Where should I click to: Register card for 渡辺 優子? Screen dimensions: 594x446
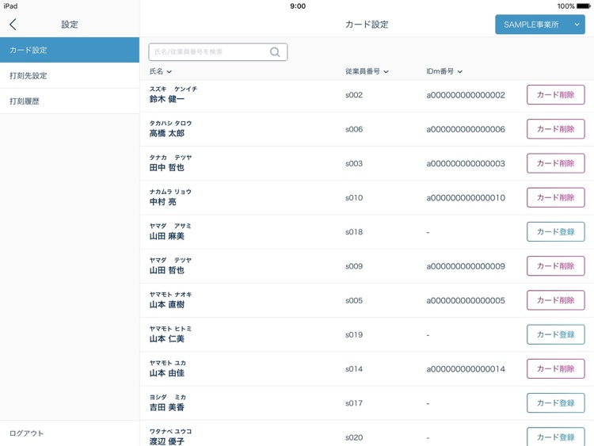click(x=556, y=437)
